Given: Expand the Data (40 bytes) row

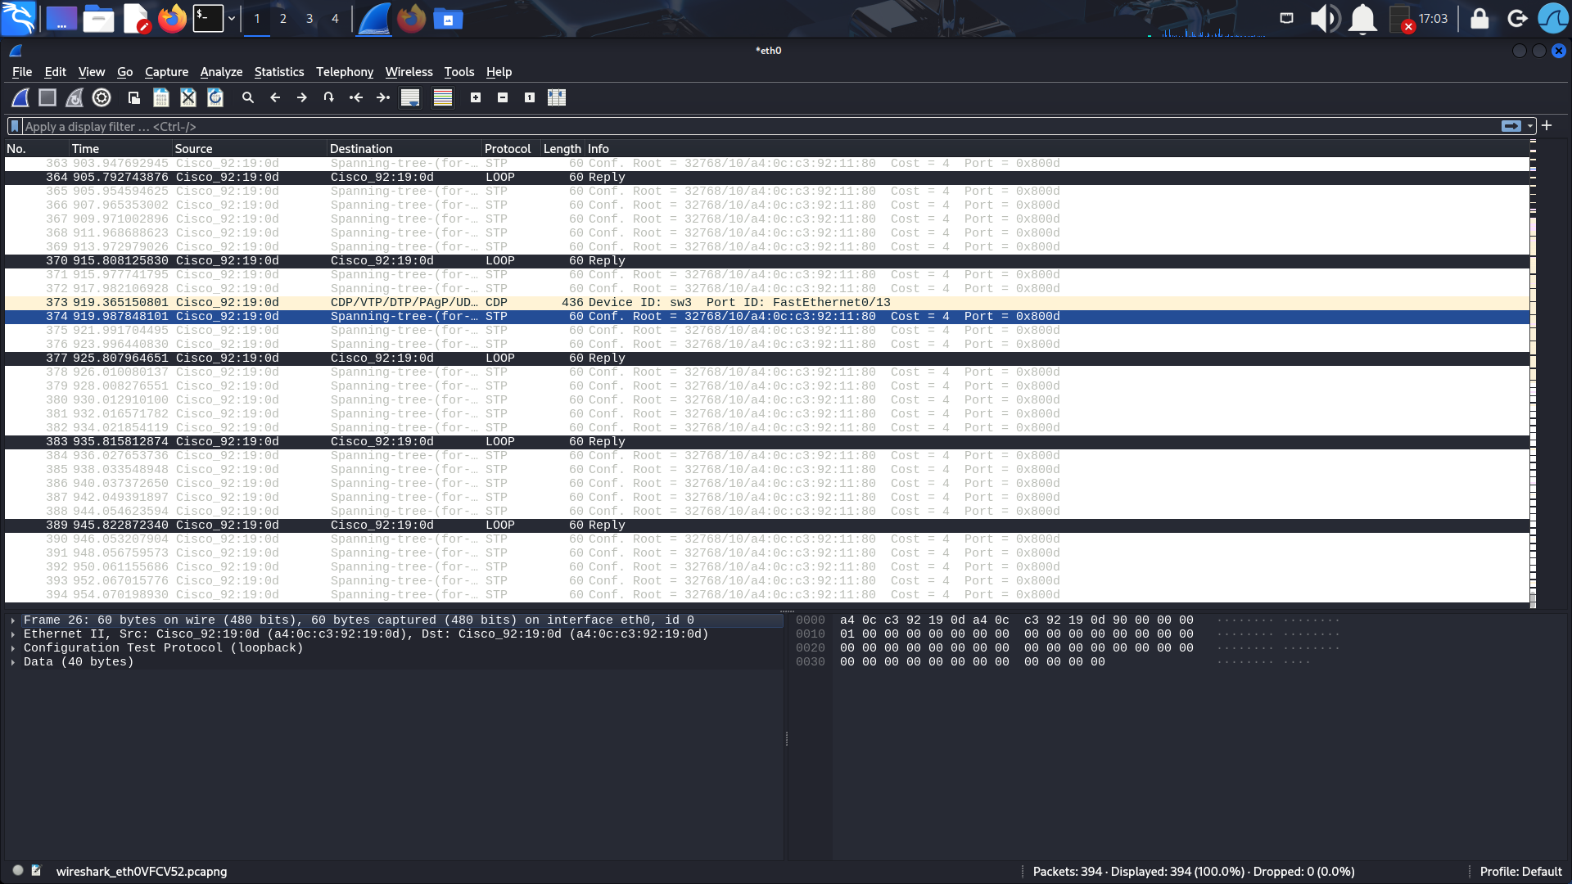Looking at the screenshot, I should click(13, 662).
